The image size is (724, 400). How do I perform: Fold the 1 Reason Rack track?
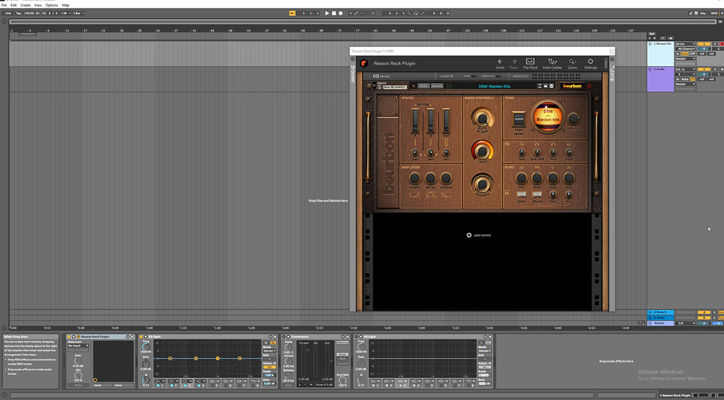(x=650, y=44)
